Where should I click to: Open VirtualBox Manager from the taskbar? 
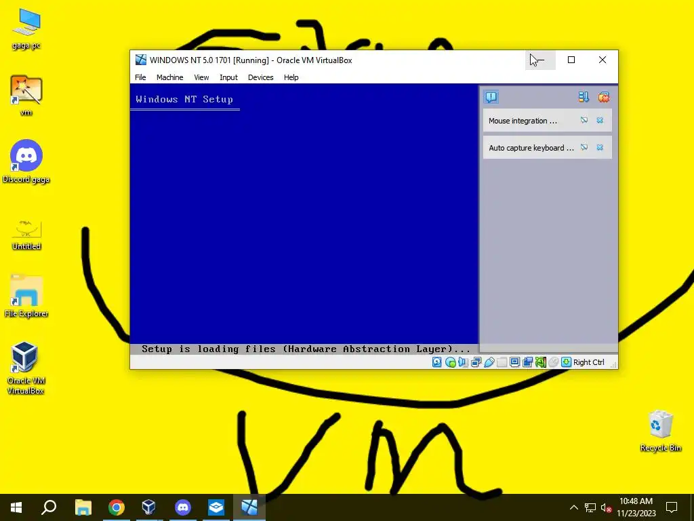pyautogui.click(x=148, y=507)
